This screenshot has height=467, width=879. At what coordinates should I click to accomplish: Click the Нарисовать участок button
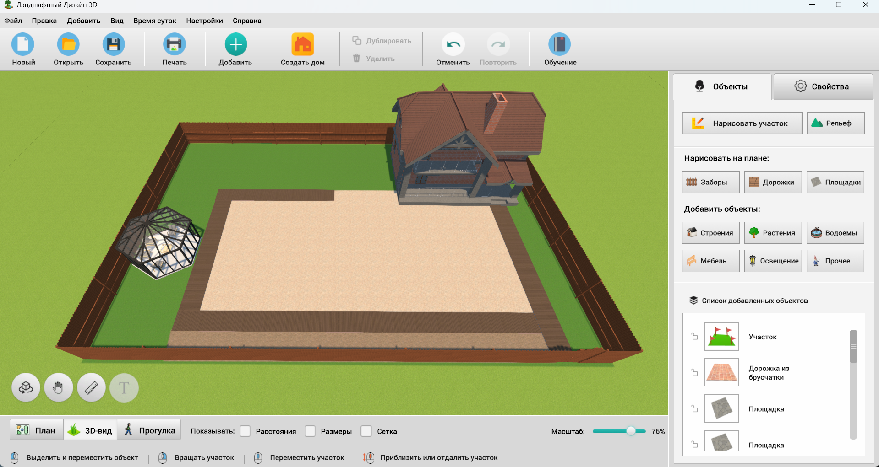[x=742, y=123]
